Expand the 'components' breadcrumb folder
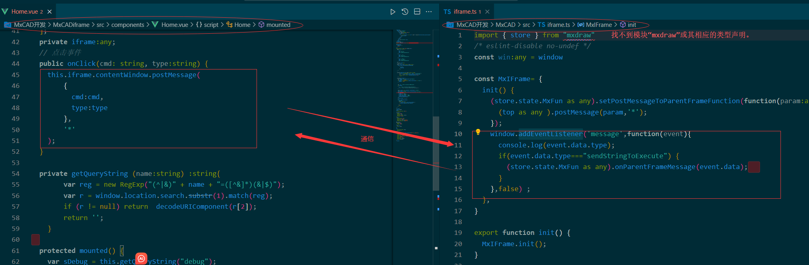Screen dimensions: 809x265 click(x=128, y=25)
